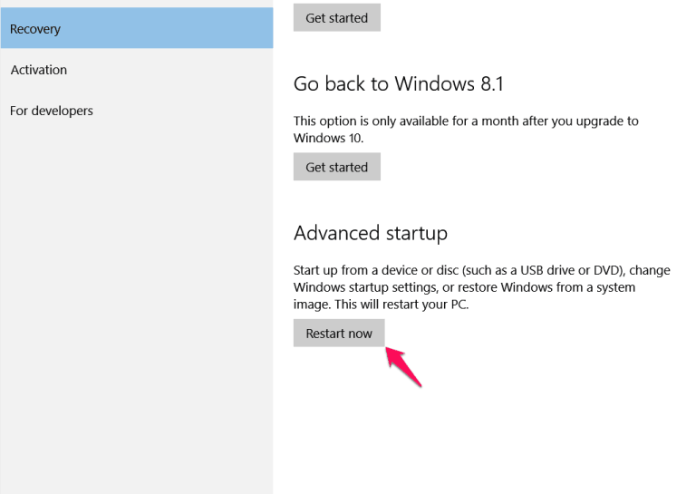
Task: Click the topmost Get started button
Action: click(337, 17)
